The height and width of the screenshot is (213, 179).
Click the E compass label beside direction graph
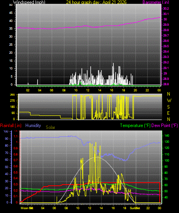[x=168, y=113]
